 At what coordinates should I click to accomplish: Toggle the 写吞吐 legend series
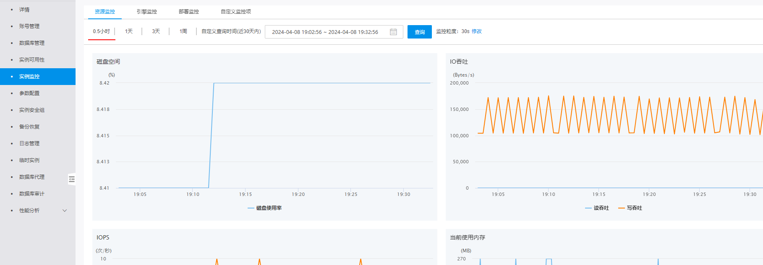click(x=630, y=208)
